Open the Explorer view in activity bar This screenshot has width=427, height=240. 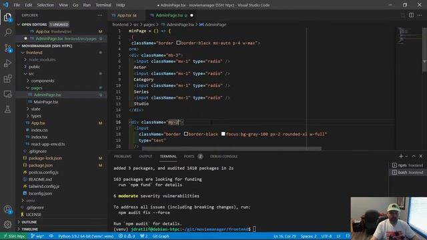pyautogui.click(x=7, y=18)
